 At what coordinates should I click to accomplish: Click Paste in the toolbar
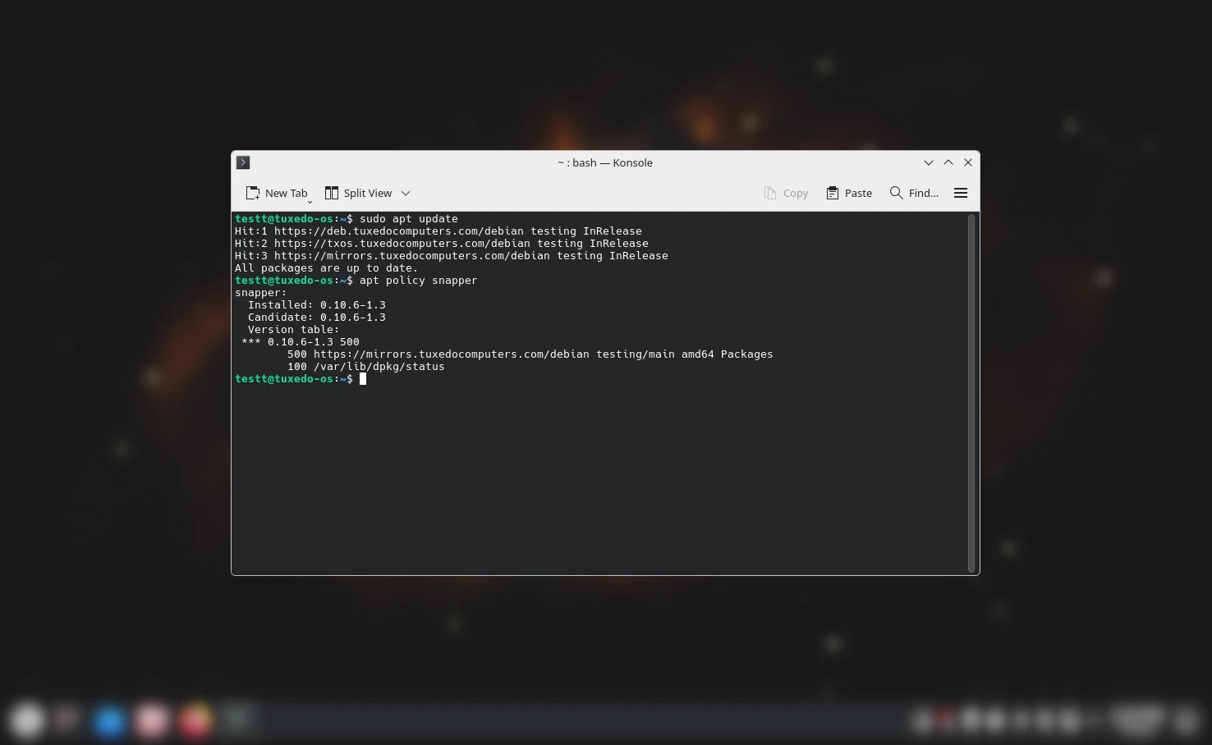pos(850,193)
